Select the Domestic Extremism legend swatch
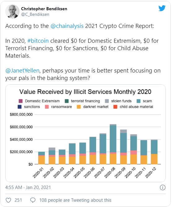Screen dimensions: 172x207 pos(20,101)
